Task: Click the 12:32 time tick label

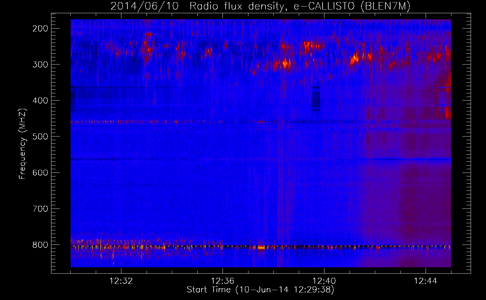Action: pyautogui.click(x=121, y=281)
